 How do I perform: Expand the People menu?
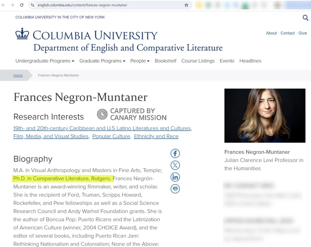(140, 61)
